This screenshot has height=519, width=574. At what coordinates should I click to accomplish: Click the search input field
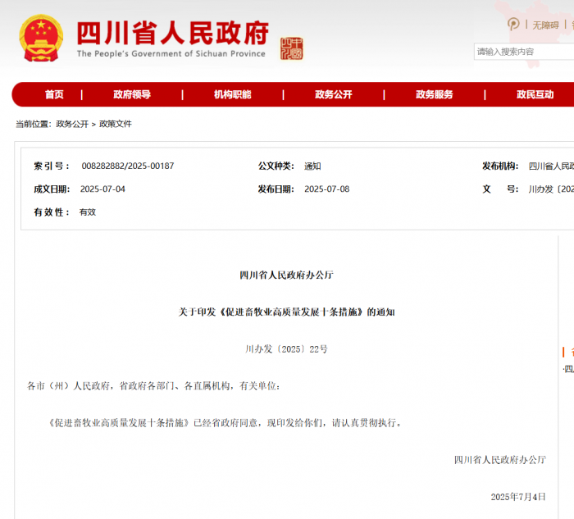tap(524, 52)
